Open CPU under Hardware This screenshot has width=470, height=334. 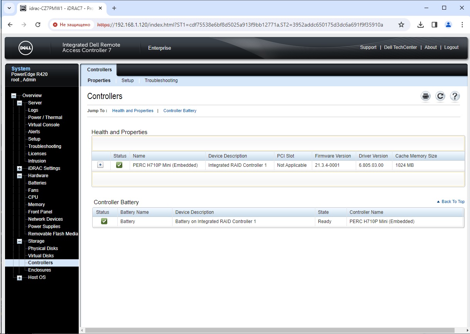pos(33,197)
